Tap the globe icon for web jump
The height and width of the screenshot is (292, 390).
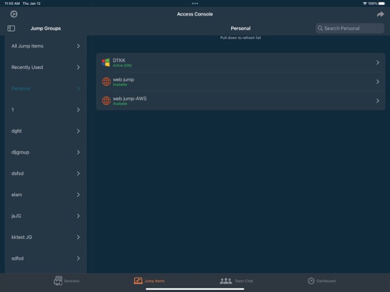point(106,82)
